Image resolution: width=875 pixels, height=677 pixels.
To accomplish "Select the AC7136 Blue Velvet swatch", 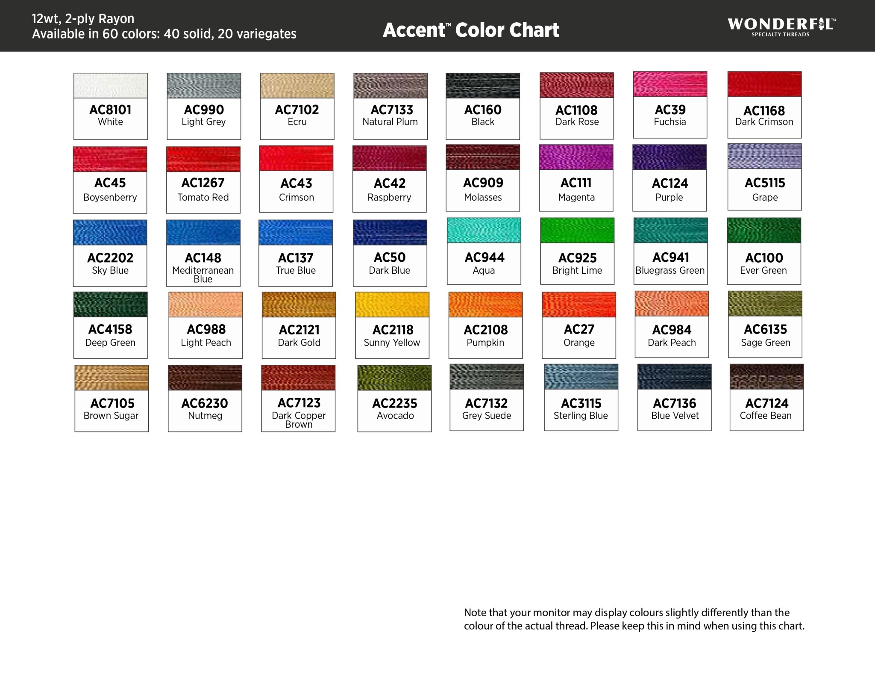I will [675, 398].
